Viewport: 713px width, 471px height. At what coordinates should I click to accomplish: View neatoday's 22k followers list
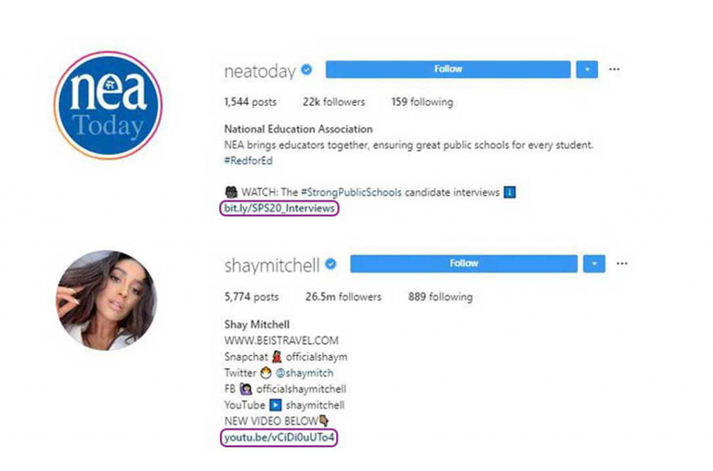(x=334, y=102)
